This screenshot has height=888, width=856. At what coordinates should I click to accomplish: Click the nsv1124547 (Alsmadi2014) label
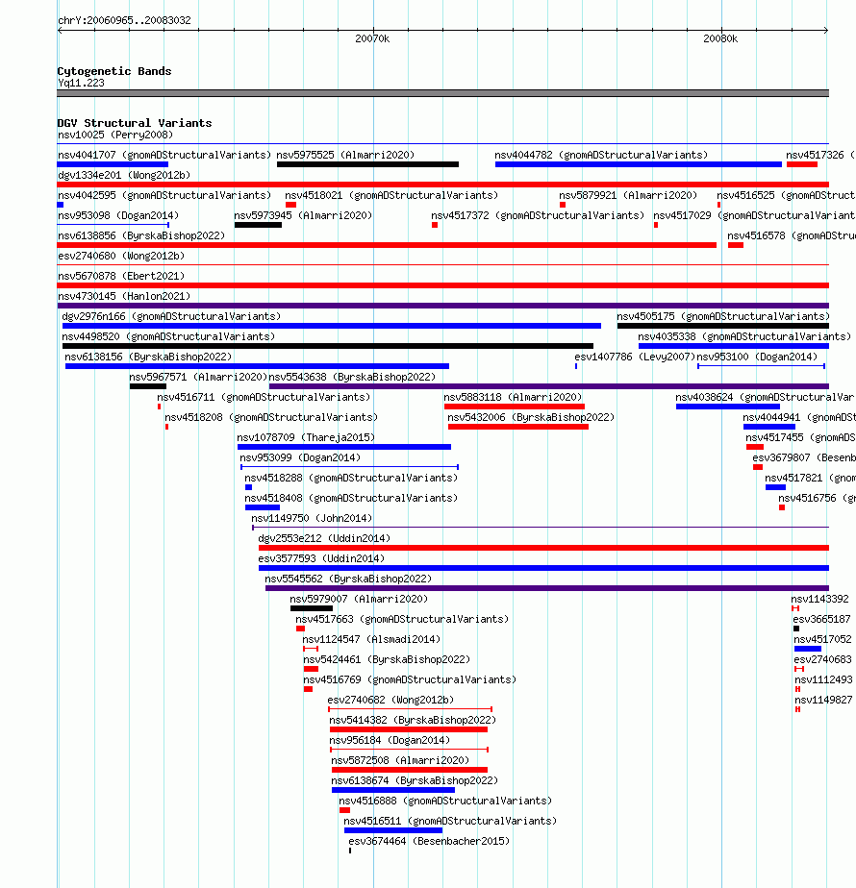pos(371,639)
